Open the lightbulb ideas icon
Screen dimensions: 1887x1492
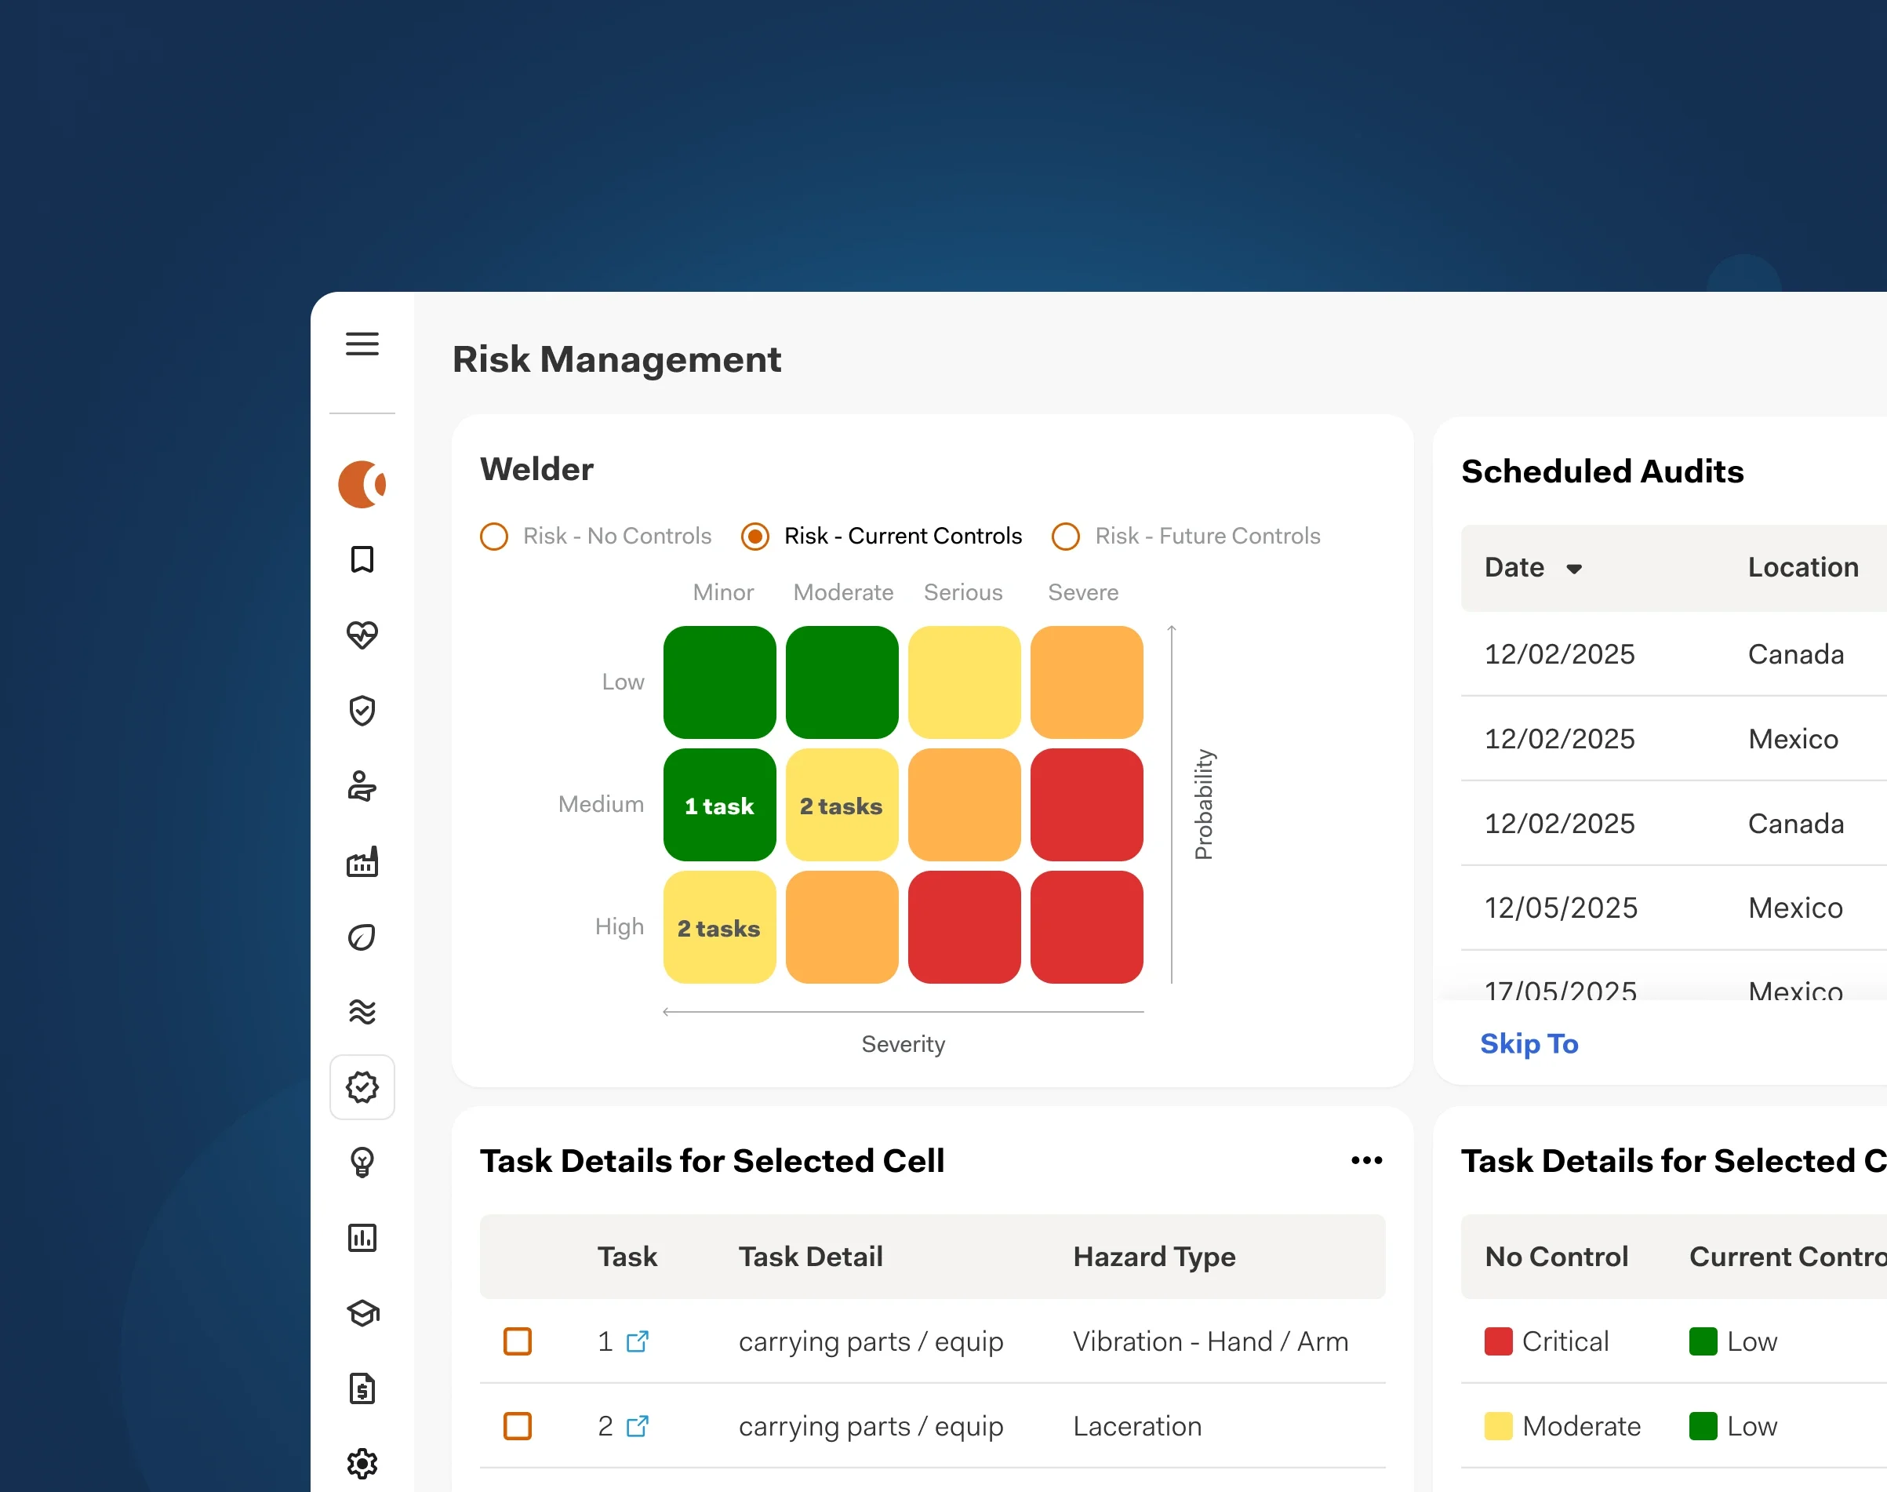coord(362,1162)
